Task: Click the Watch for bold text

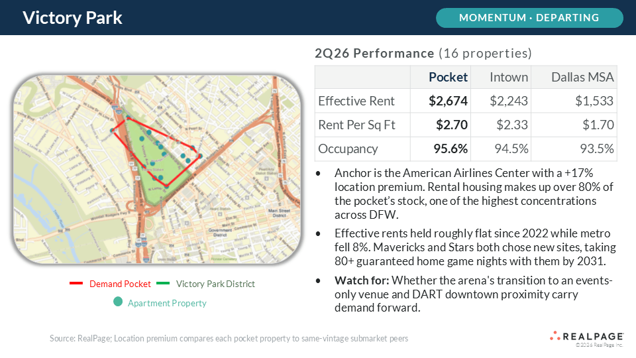Action: click(362, 280)
